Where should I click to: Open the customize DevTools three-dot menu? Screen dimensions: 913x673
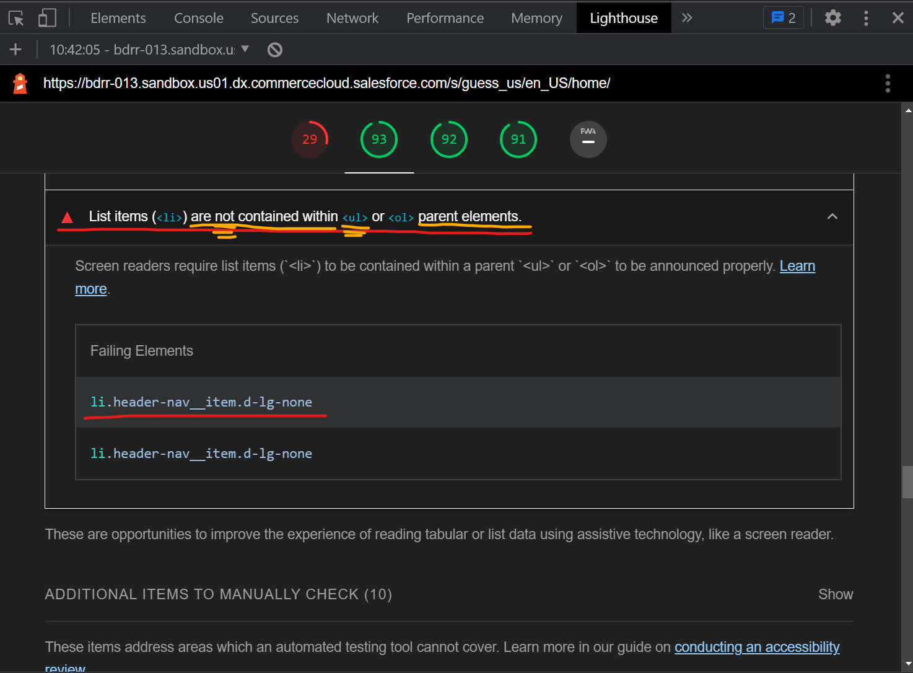click(x=866, y=18)
